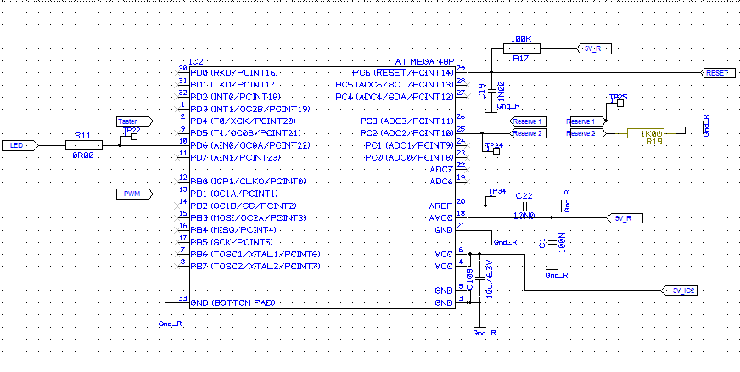
Task: Click pin label PB5 (SCK/PCINT5)
Action: (231, 242)
